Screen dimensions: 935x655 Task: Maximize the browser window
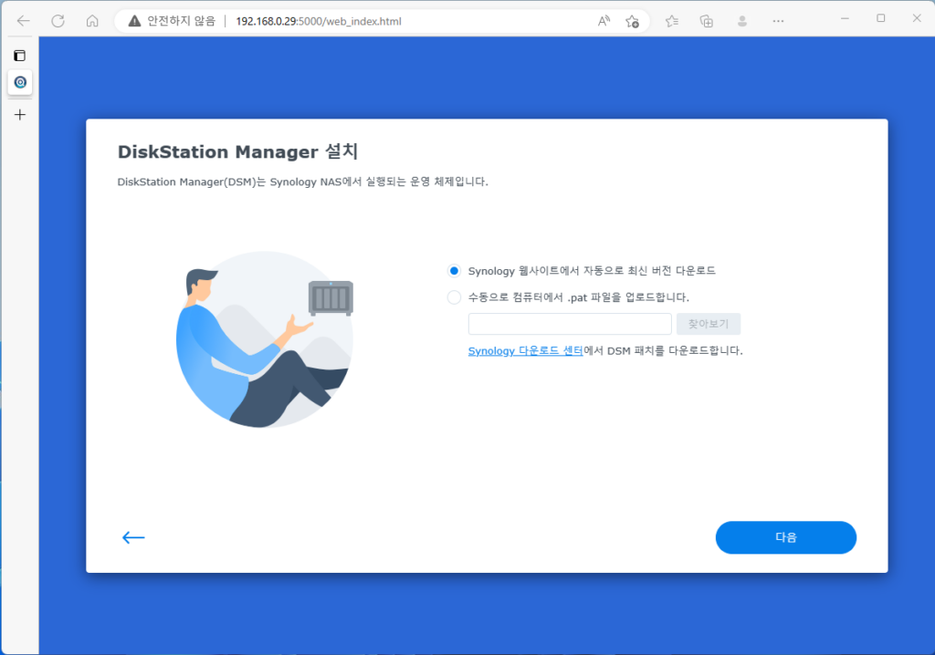(x=881, y=18)
